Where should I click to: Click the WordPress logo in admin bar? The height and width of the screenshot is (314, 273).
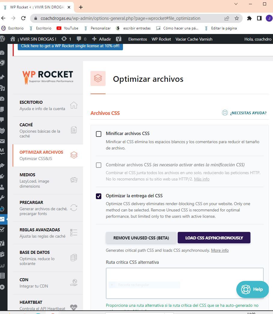2,39
